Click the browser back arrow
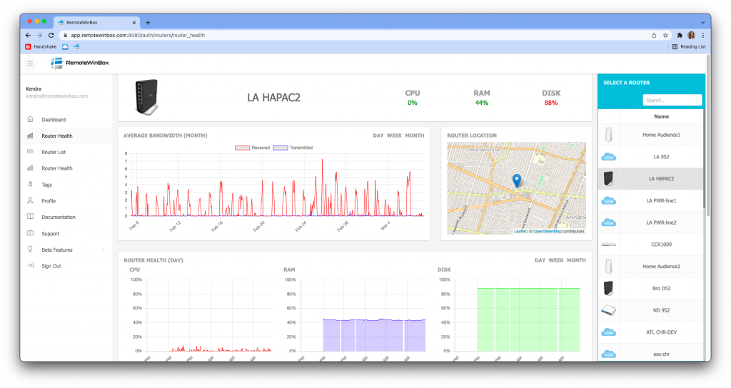Screen dimensions: 731x388 tap(28, 36)
